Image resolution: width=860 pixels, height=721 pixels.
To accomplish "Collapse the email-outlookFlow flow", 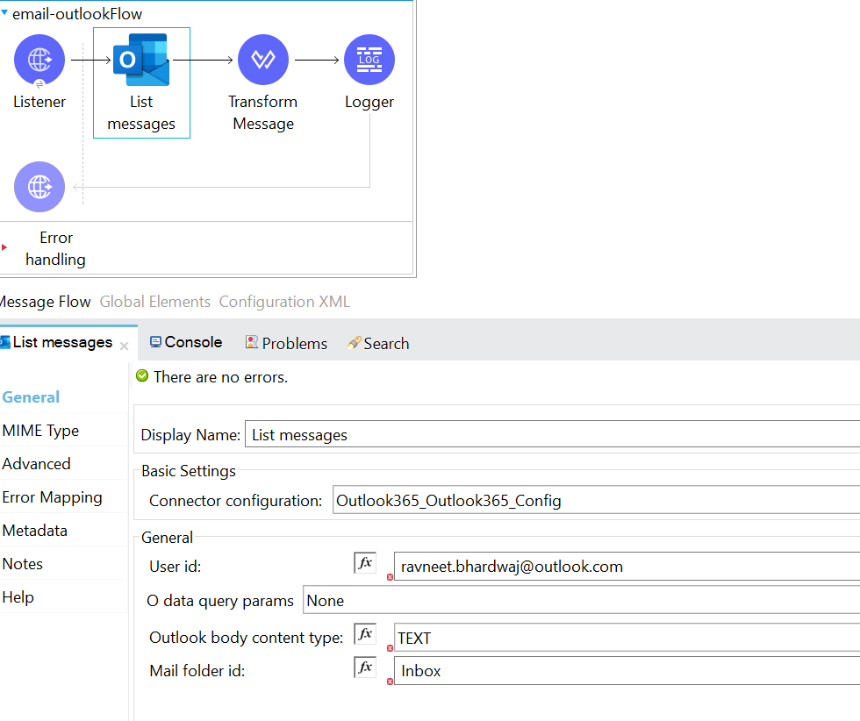I will pyautogui.click(x=5, y=13).
